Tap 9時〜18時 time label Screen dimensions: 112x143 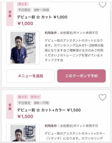click(x=41, y=10)
